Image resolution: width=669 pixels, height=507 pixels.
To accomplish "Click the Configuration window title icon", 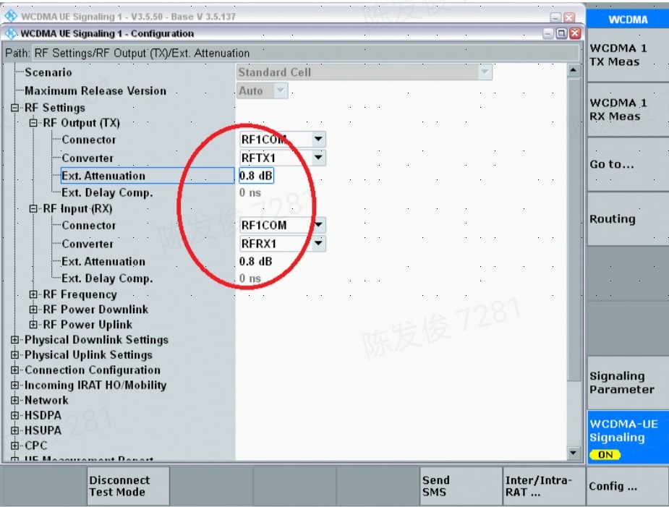I will pyautogui.click(x=12, y=33).
